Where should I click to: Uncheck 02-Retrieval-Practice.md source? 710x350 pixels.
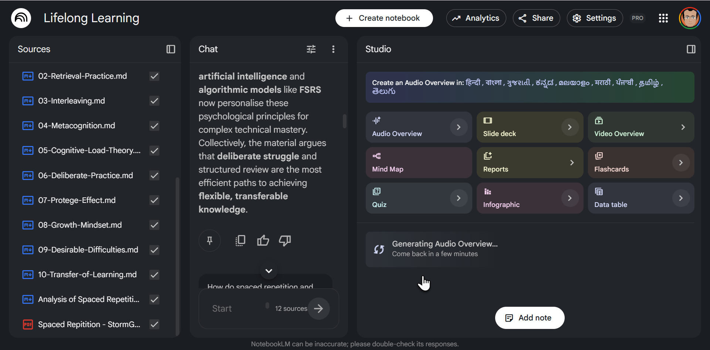pyautogui.click(x=154, y=76)
